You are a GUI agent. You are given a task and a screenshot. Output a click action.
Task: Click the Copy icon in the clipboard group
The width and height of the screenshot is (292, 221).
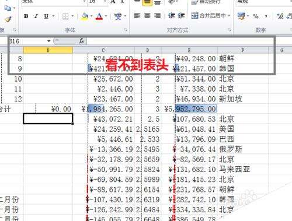(8, 8)
